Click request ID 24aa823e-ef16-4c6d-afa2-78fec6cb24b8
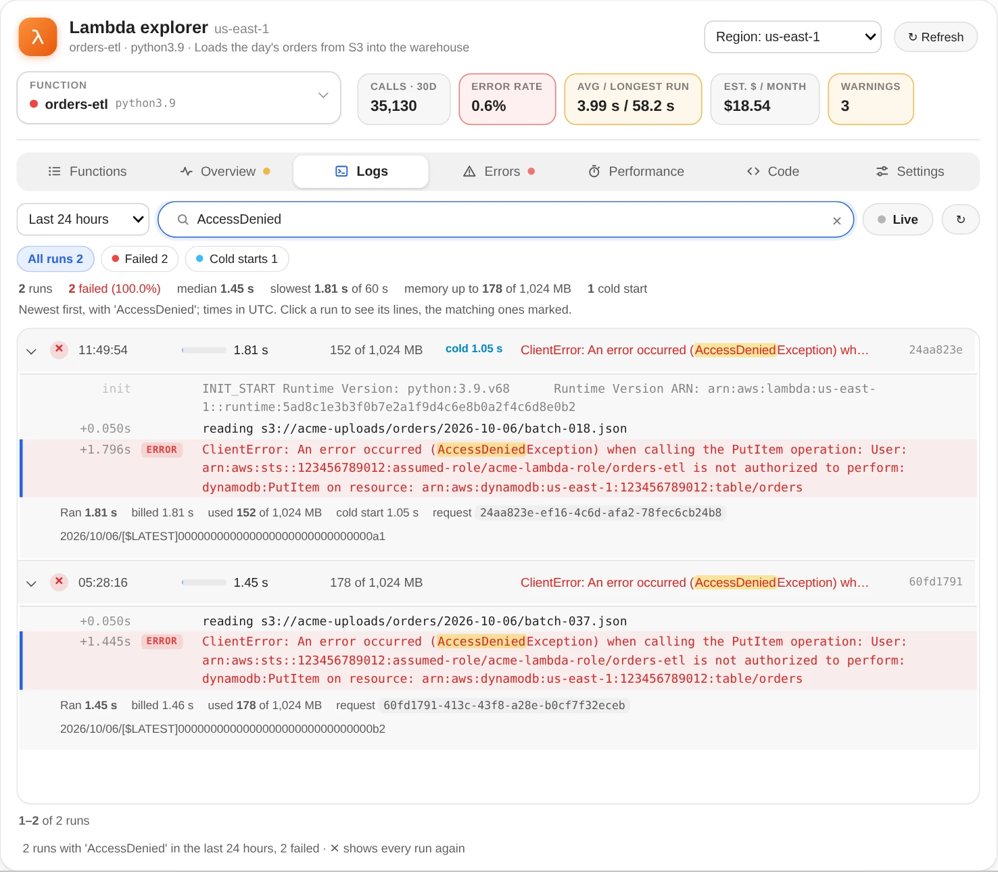 pos(600,512)
